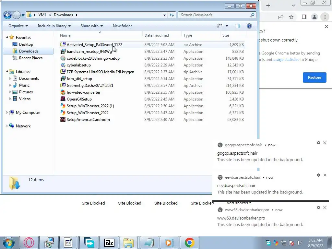Open Opera GX from the taskbar
Screen dimensions: 332x249
[29, 243]
